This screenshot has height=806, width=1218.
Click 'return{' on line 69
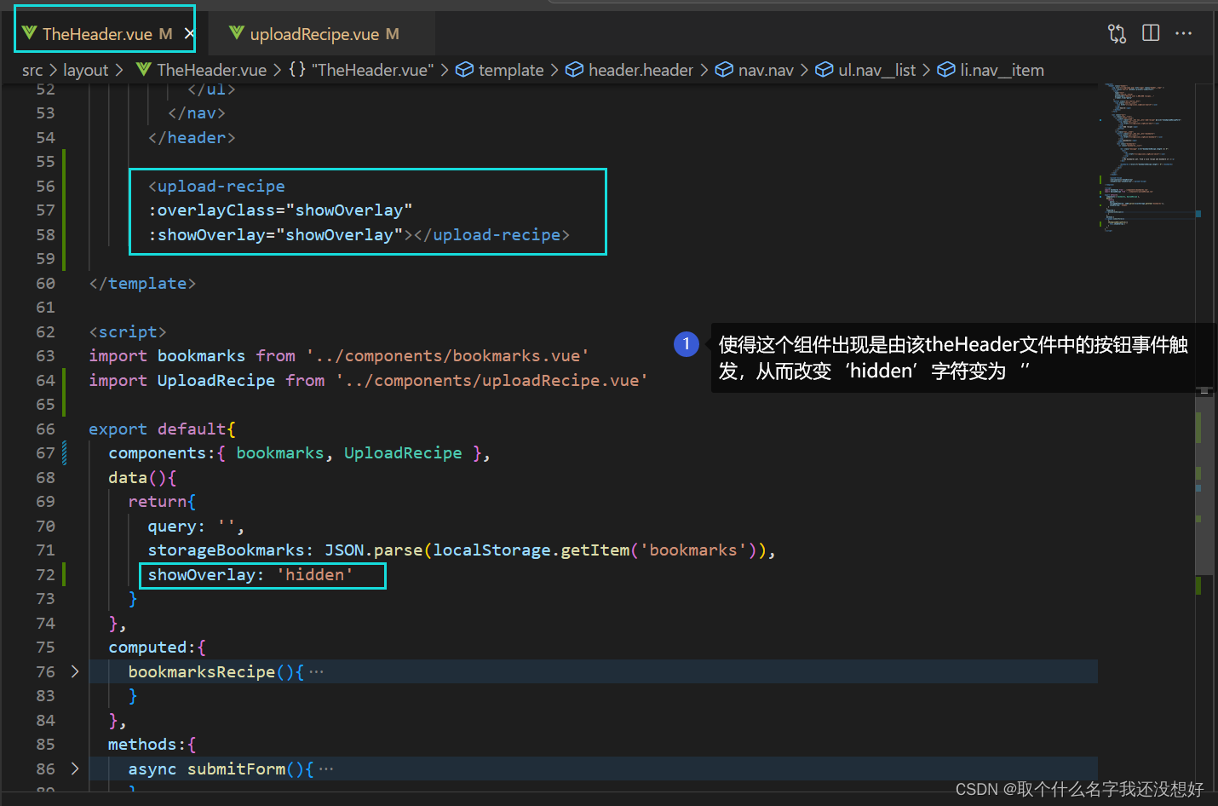point(162,501)
